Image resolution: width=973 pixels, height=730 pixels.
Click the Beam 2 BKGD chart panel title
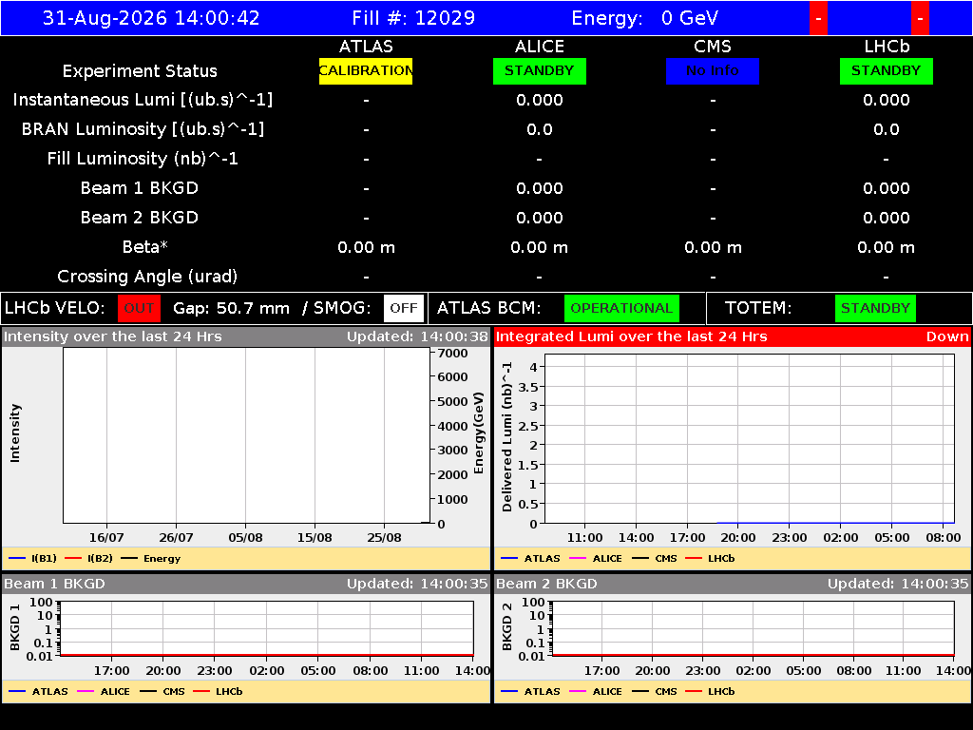[x=546, y=584]
